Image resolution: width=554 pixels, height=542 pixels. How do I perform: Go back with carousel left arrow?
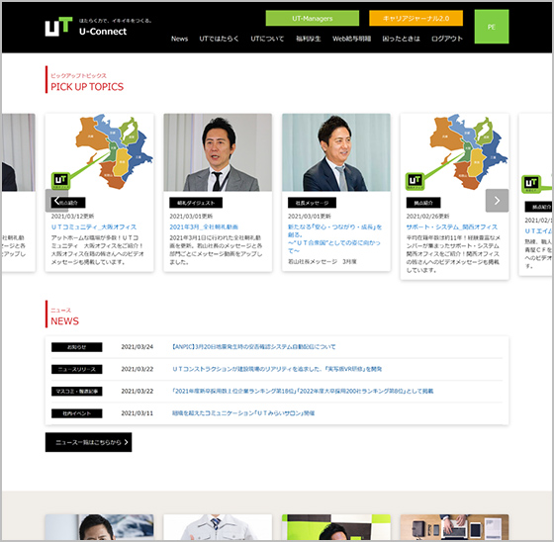(56, 201)
